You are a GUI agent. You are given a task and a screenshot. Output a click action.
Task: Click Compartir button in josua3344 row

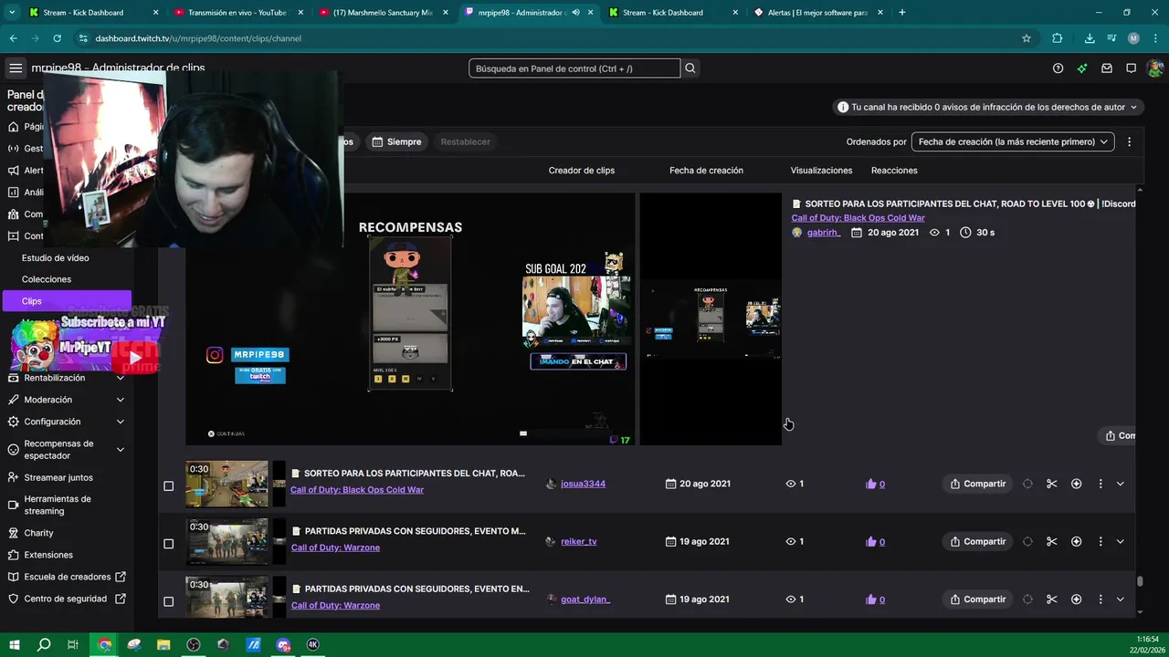point(977,484)
